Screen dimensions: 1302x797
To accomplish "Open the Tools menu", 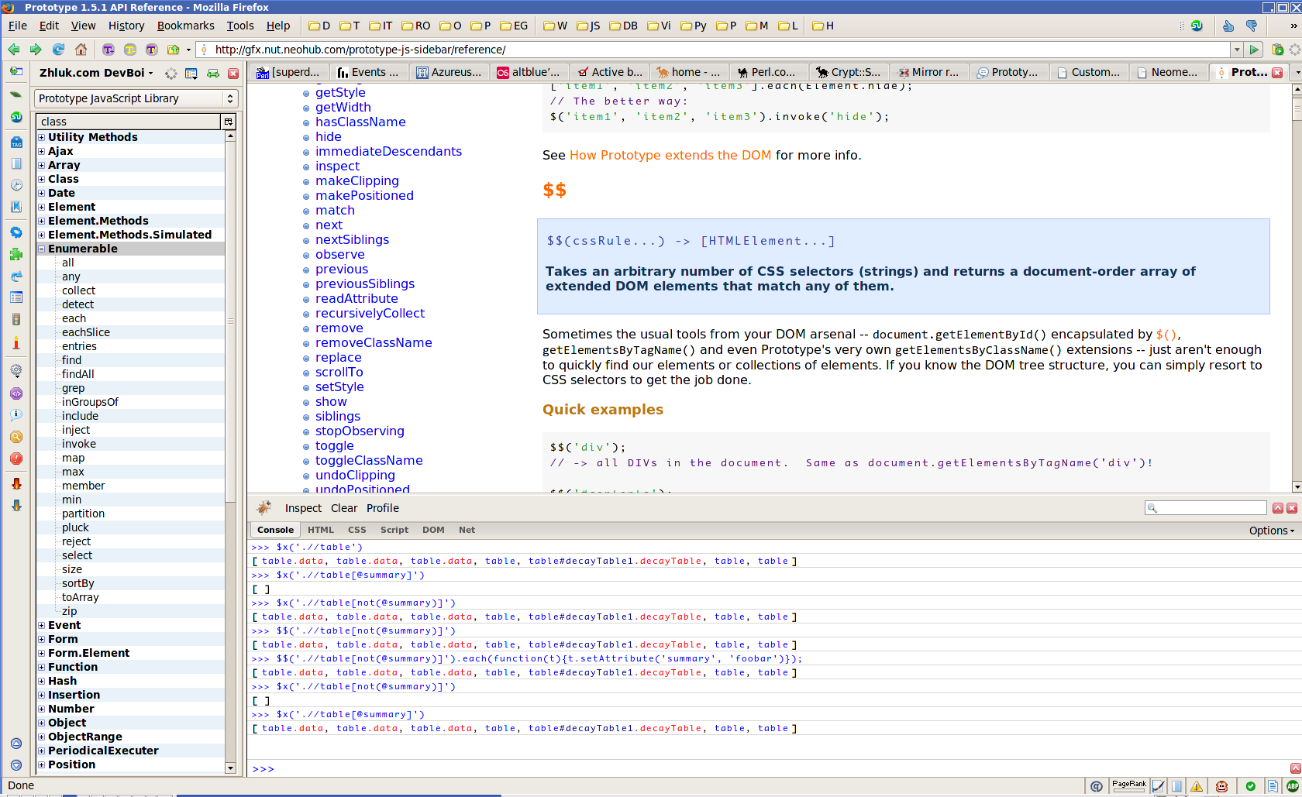I will tap(240, 26).
